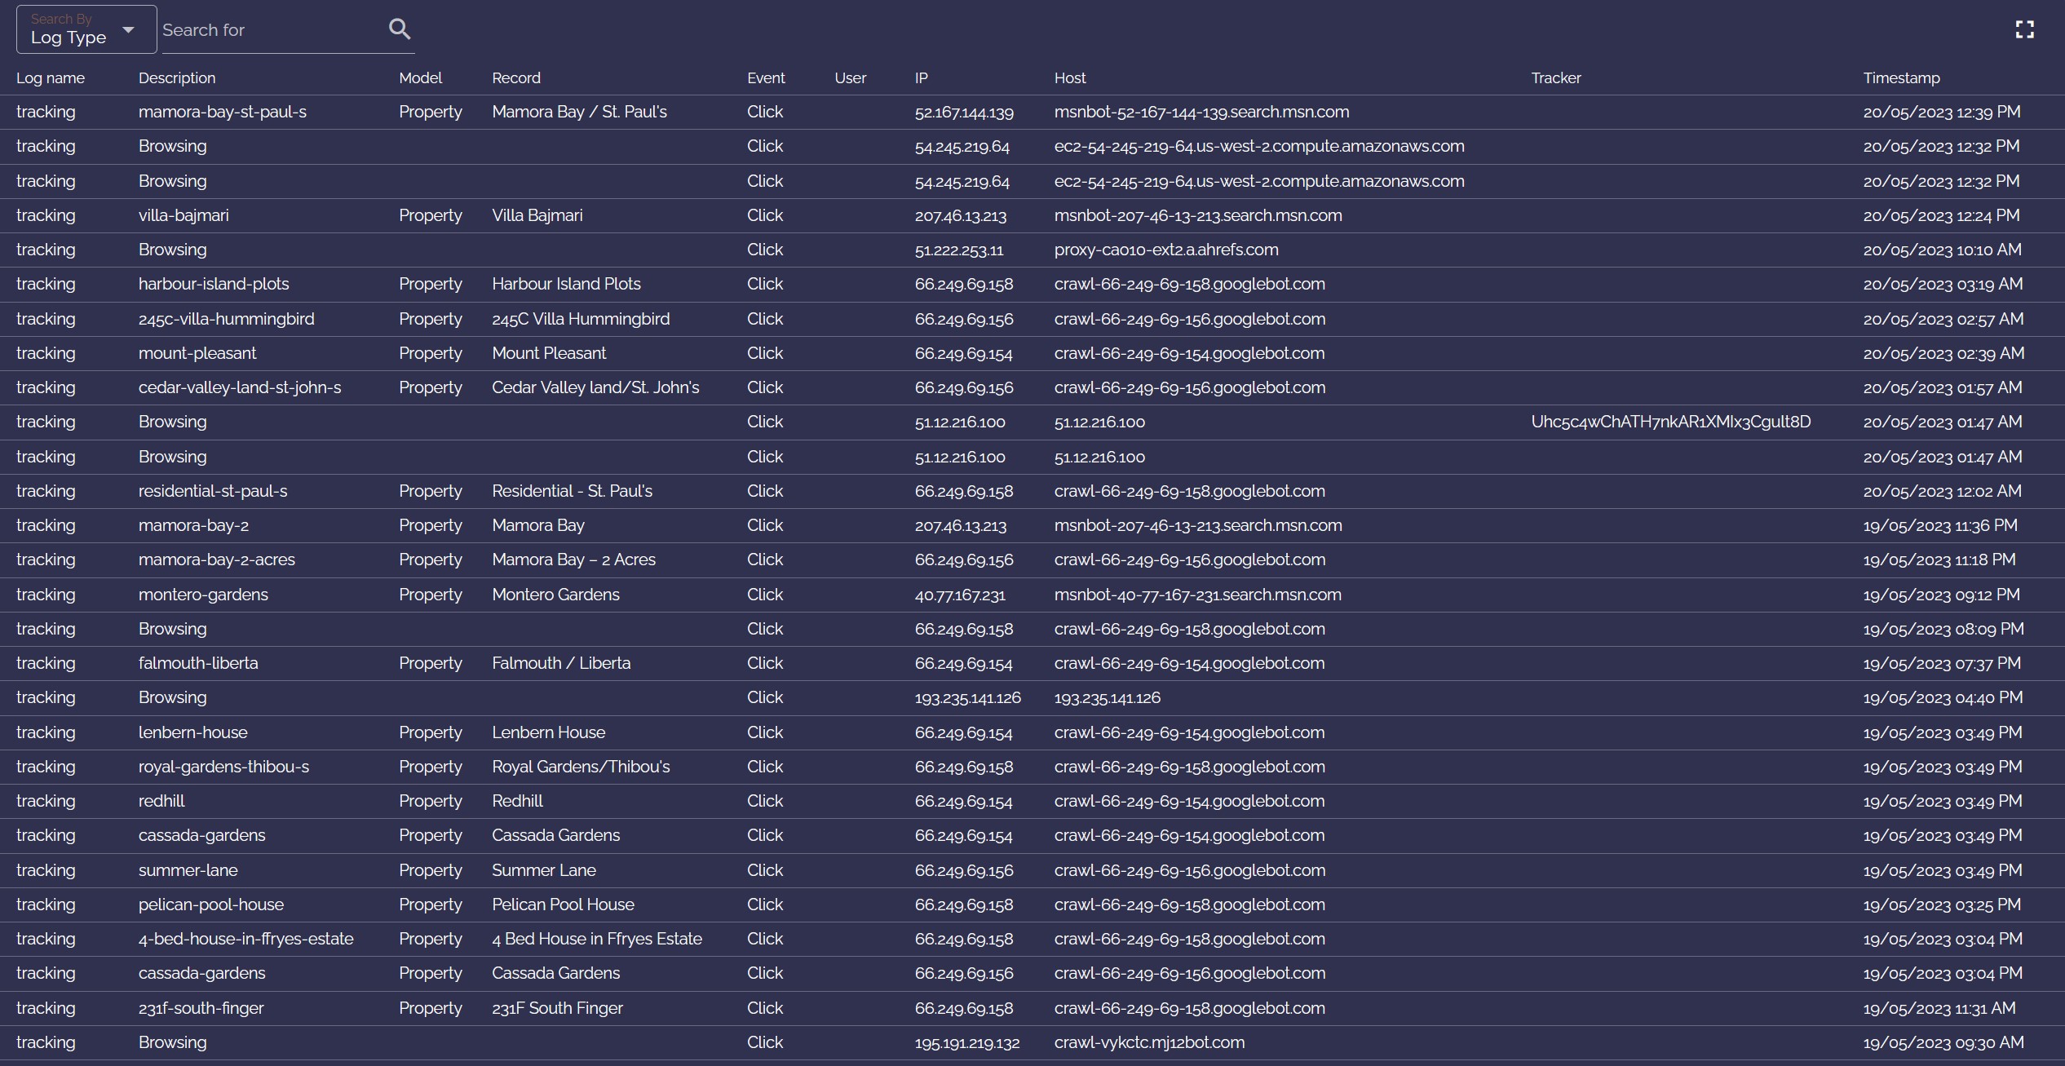Click the Description column header
The height and width of the screenshot is (1066, 2065).
tap(177, 78)
